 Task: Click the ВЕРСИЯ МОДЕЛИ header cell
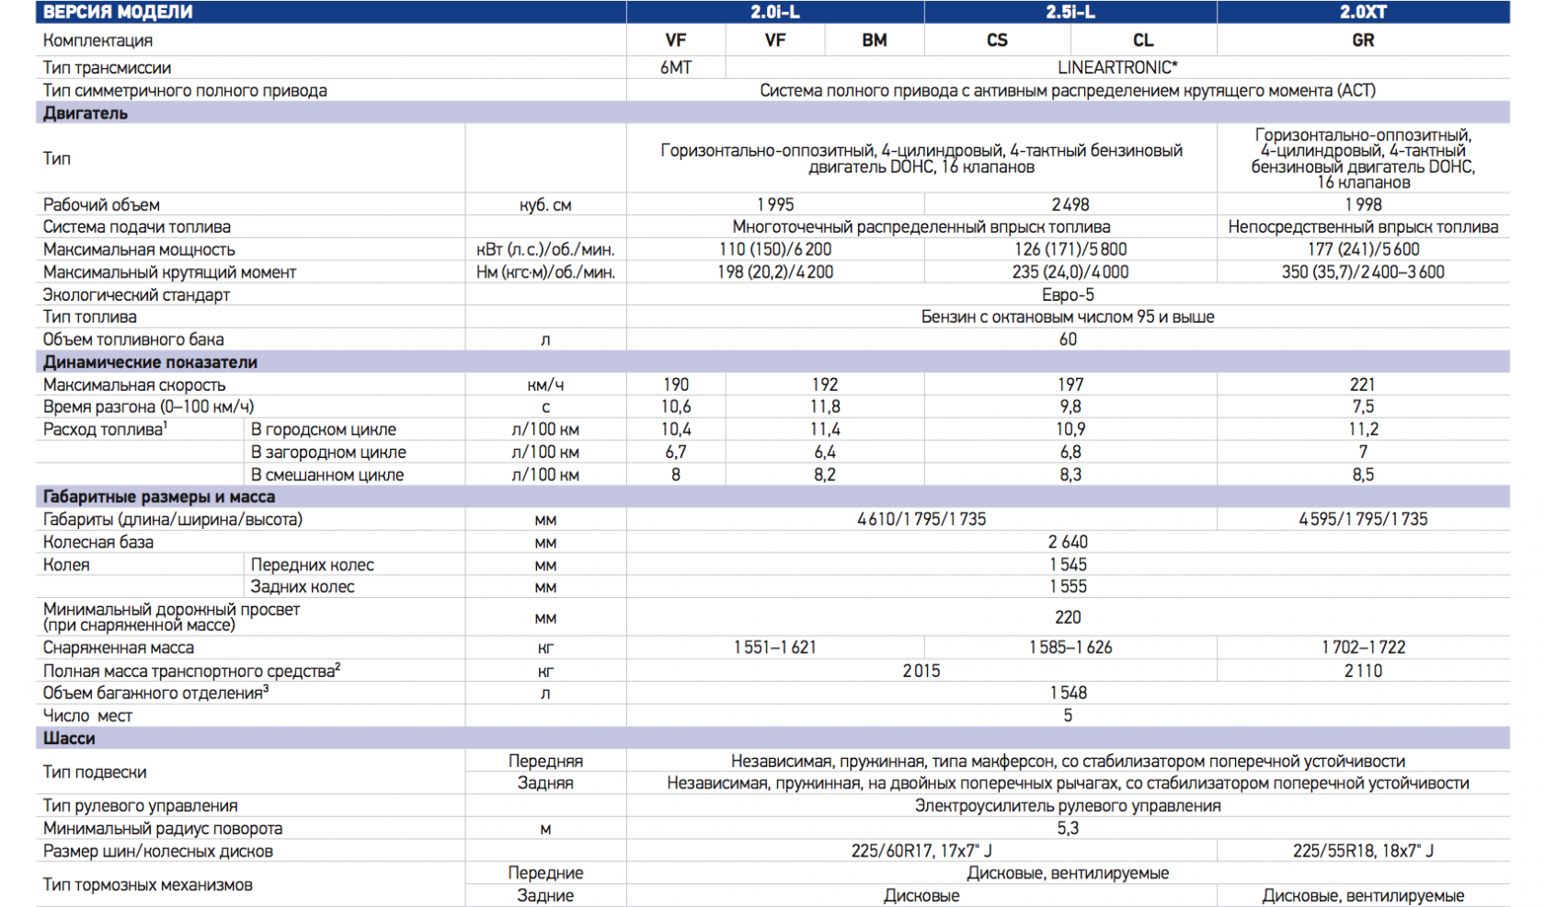click(x=118, y=12)
